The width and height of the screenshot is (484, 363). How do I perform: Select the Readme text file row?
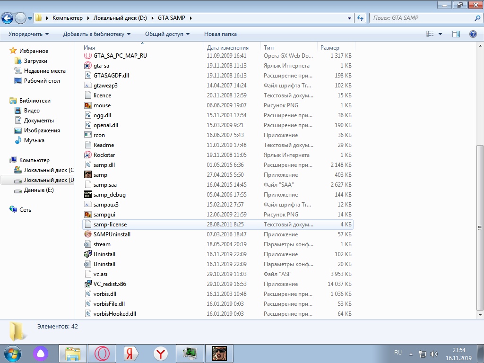click(217, 145)
